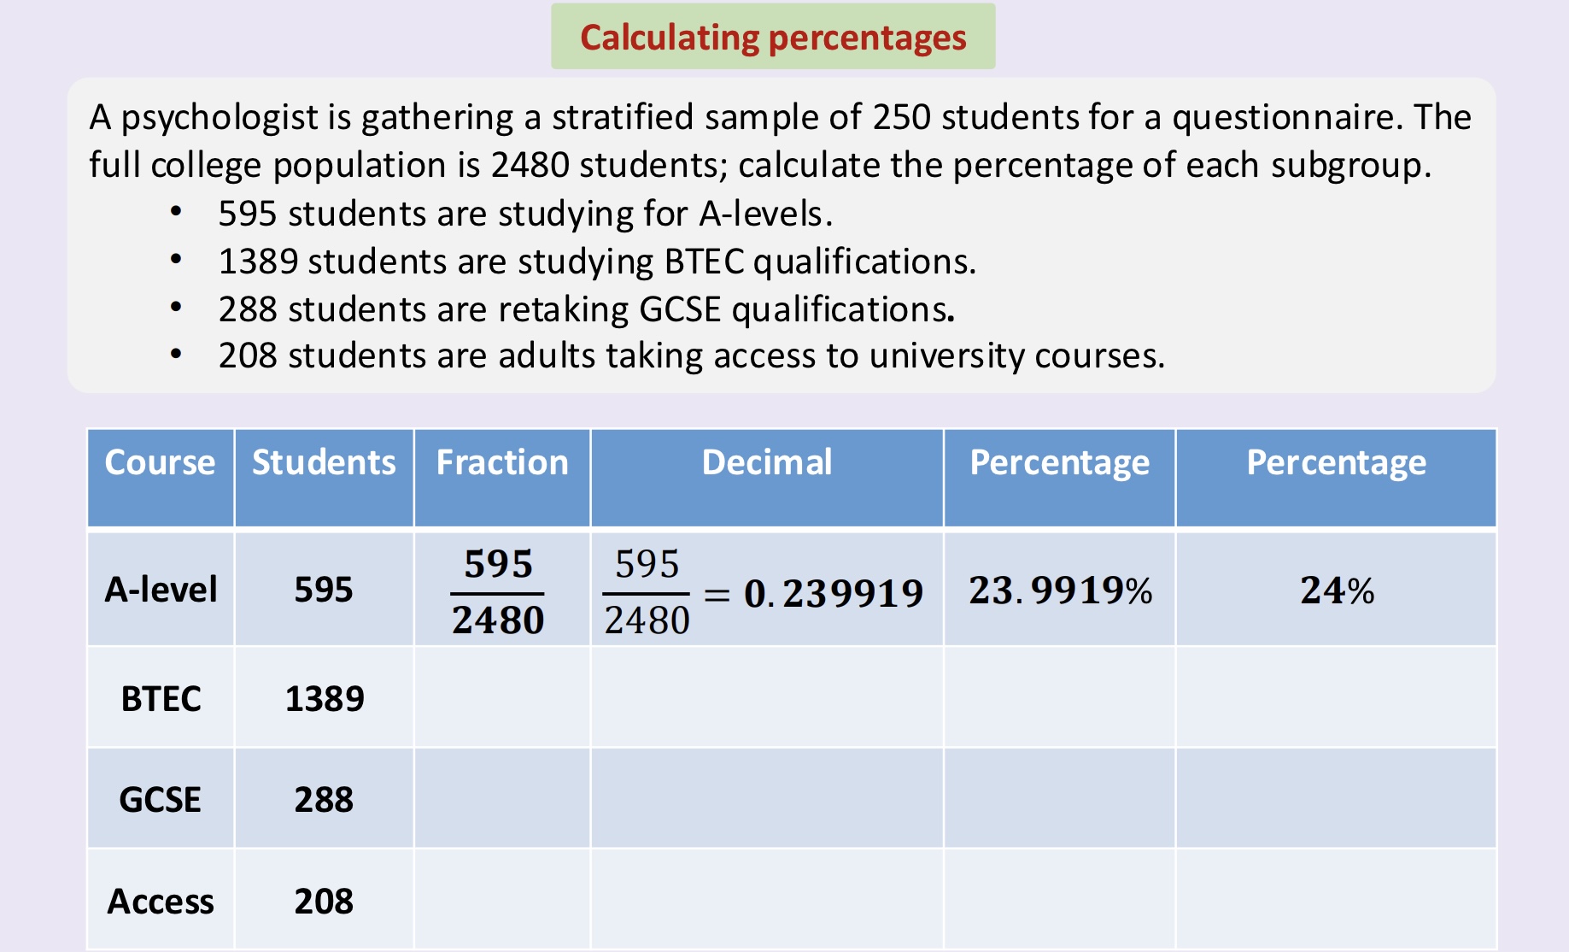
Task: Click the 0.239919 decimal result
Action: tap(834, 592)
